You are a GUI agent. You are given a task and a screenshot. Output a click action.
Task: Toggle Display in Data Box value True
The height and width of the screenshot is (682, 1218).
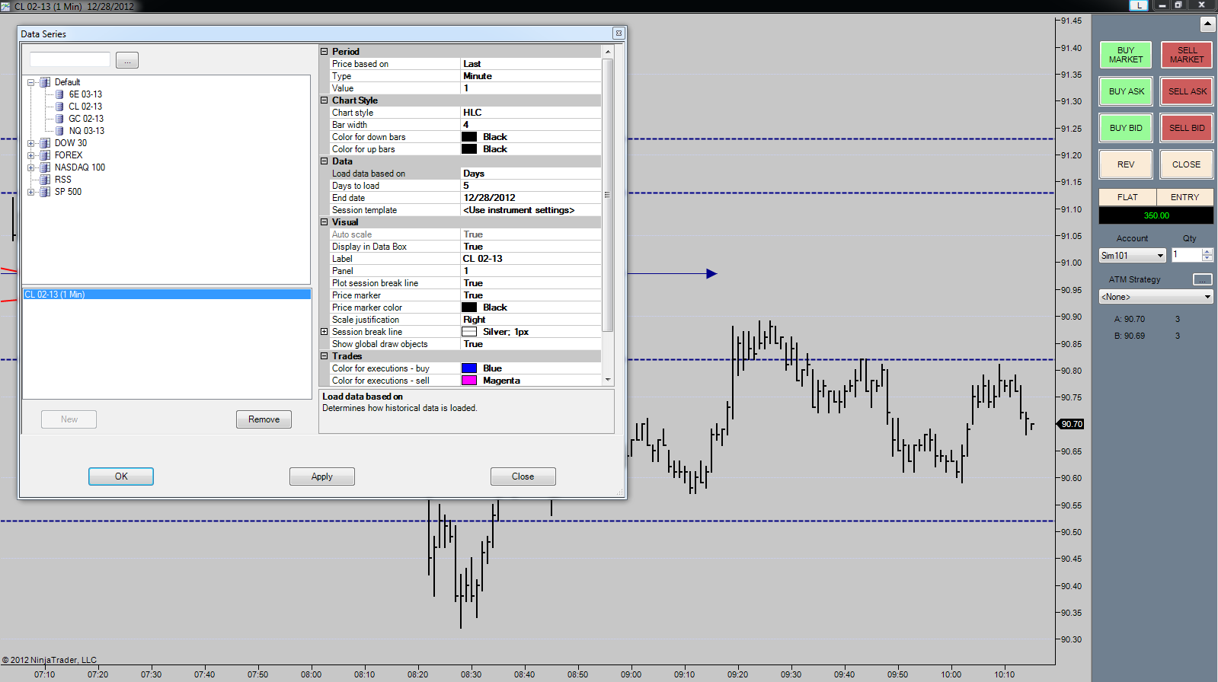531,247
